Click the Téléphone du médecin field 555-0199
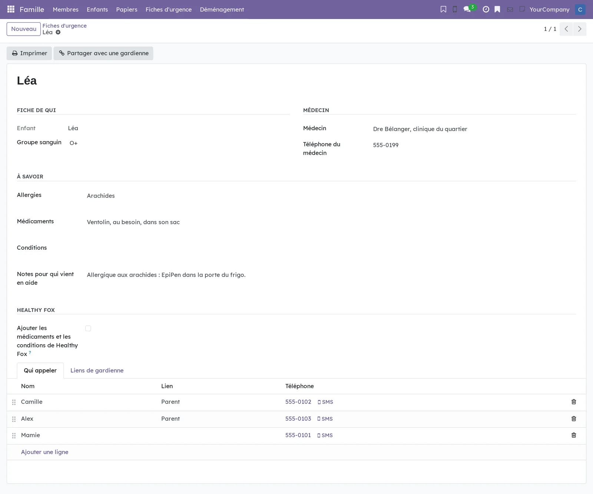Viewport: 593px width, 494px height. coord(474,145)
